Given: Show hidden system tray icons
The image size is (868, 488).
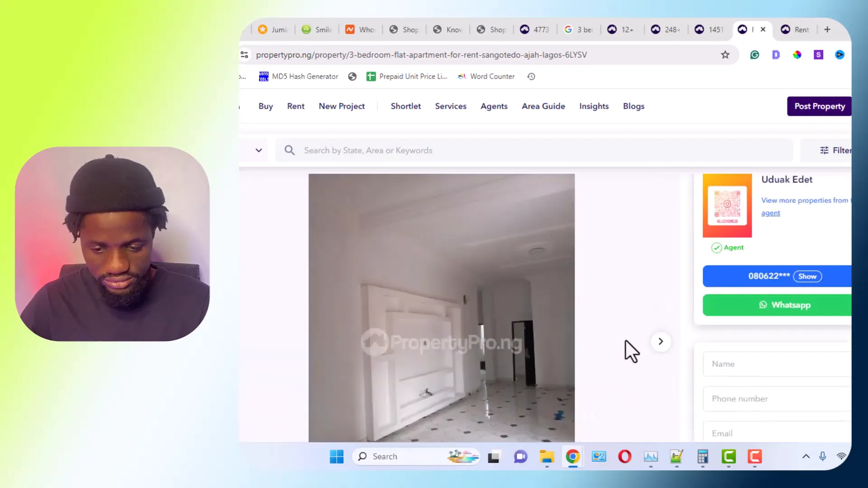Looking at the screenshot, I should [x=806, y=457].
